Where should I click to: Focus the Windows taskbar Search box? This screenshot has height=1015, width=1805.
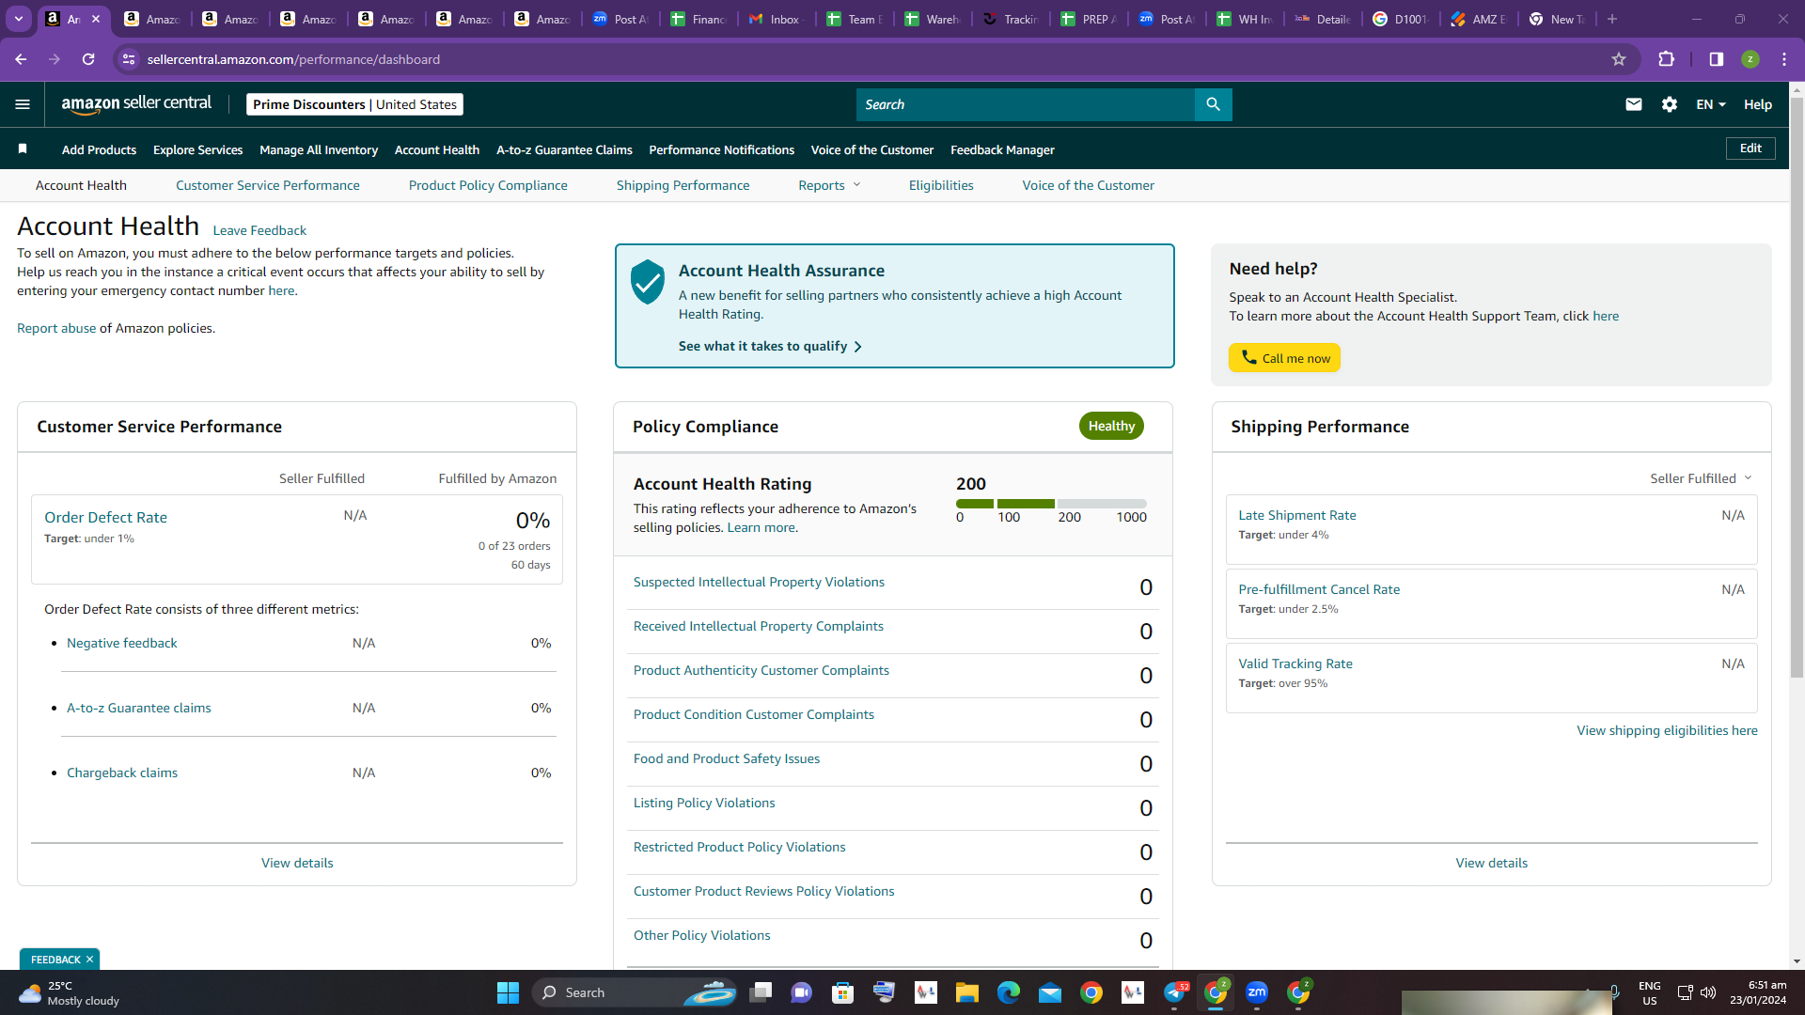[x=635, y=992]
